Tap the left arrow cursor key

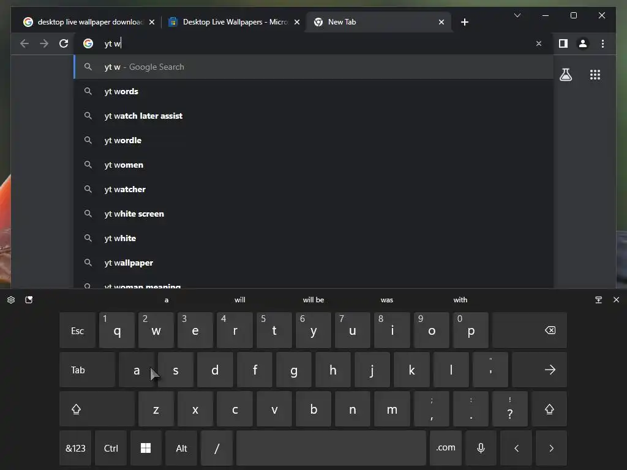[x=516, y=448]
